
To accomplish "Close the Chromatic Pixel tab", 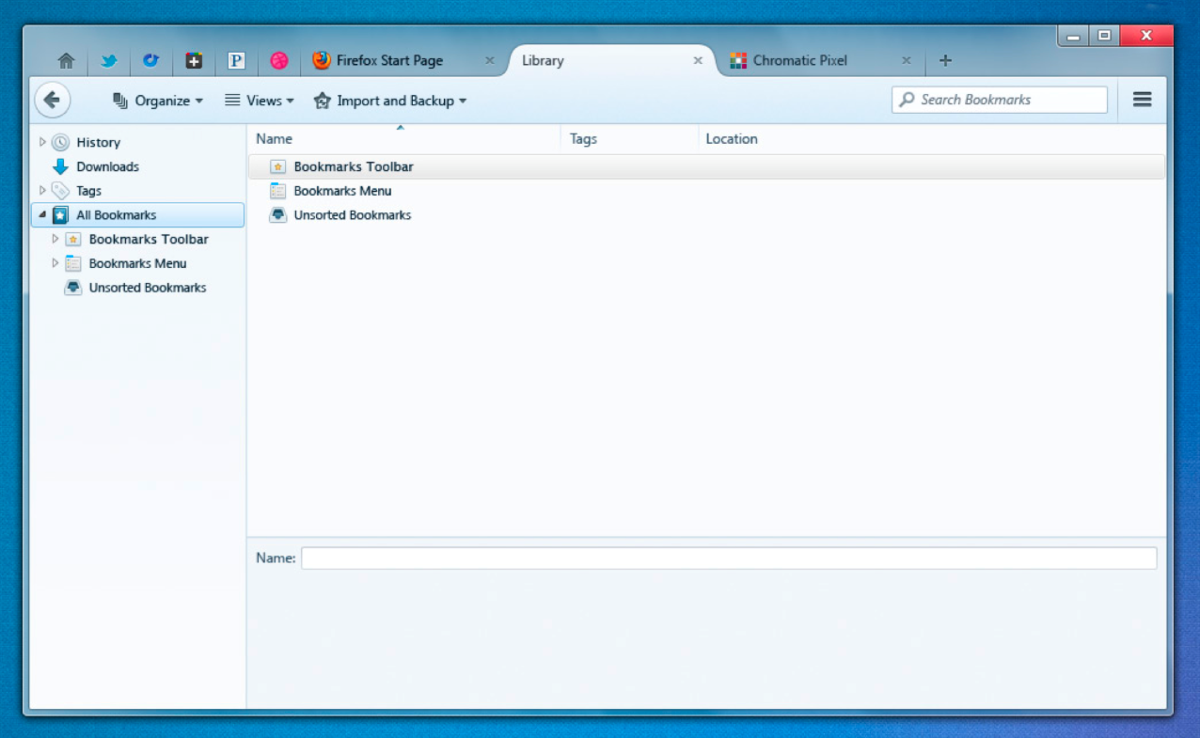I will [906, 60].
